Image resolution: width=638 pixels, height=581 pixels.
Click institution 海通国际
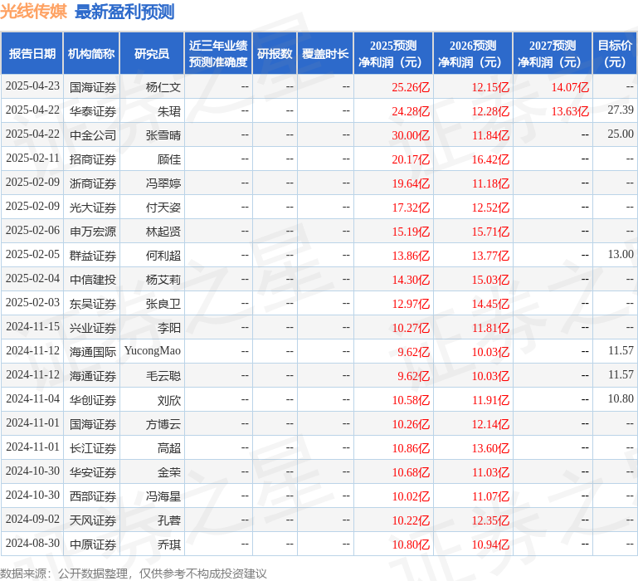(x=93, y=351)
